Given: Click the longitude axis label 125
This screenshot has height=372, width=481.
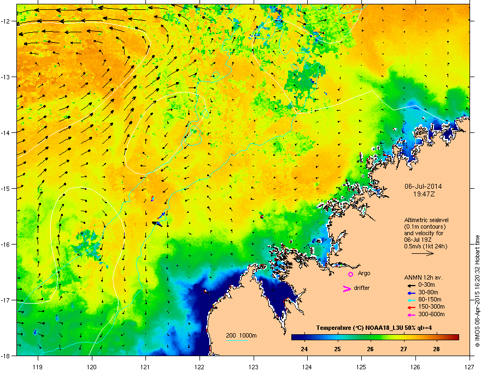Looking at the screenshot, I should (362, 367).
